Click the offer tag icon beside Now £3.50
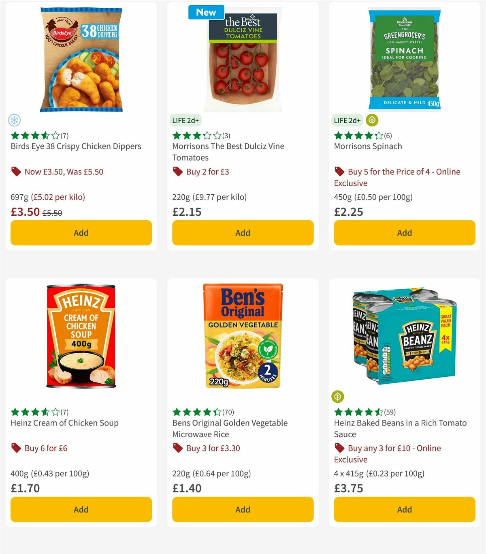Screen dimensions: 486x554 pos(16,172)
